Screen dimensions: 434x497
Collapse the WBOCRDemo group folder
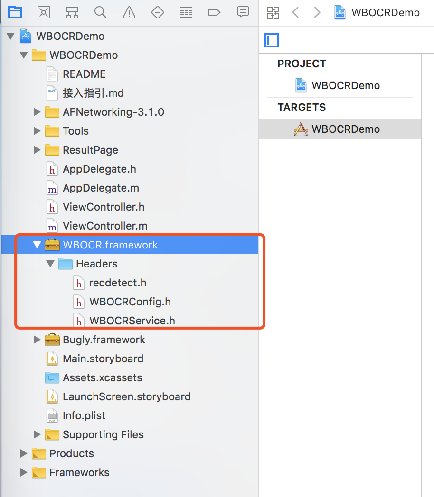click(24, 55)
